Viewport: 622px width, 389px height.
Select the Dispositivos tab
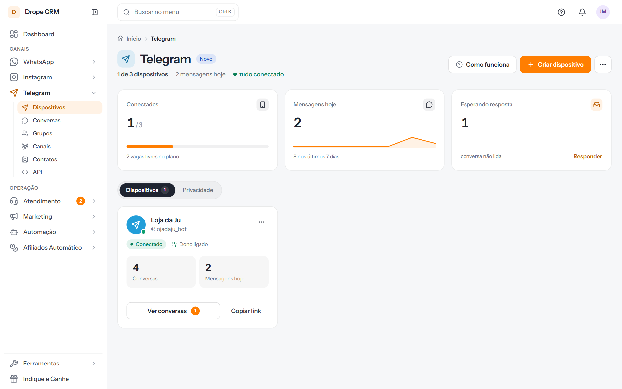point(148,190)
